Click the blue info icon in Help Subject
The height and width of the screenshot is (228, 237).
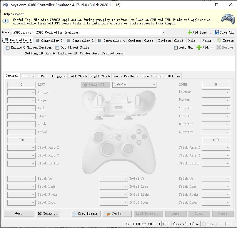click(6, 21)
